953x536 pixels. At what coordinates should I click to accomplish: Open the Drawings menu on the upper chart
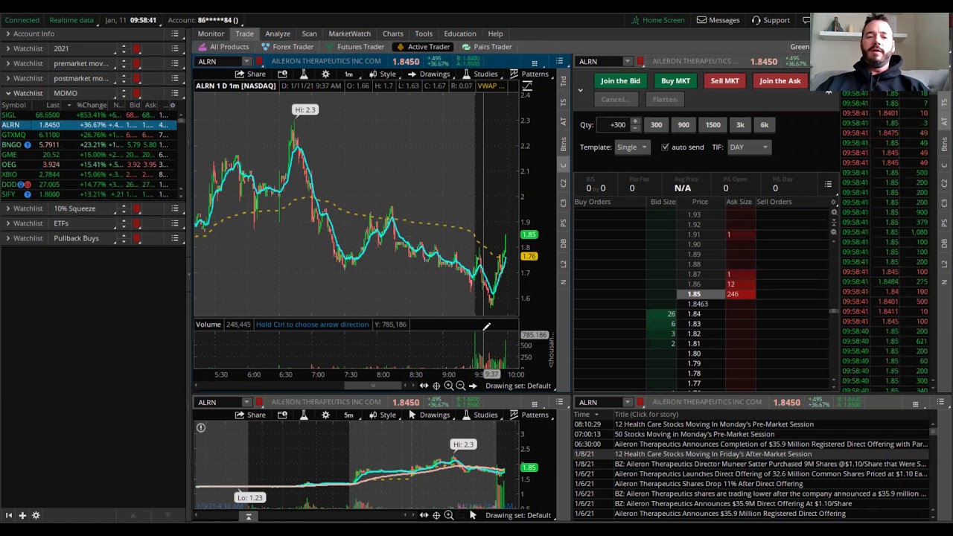pyautogui.click(x=429, y=74)
